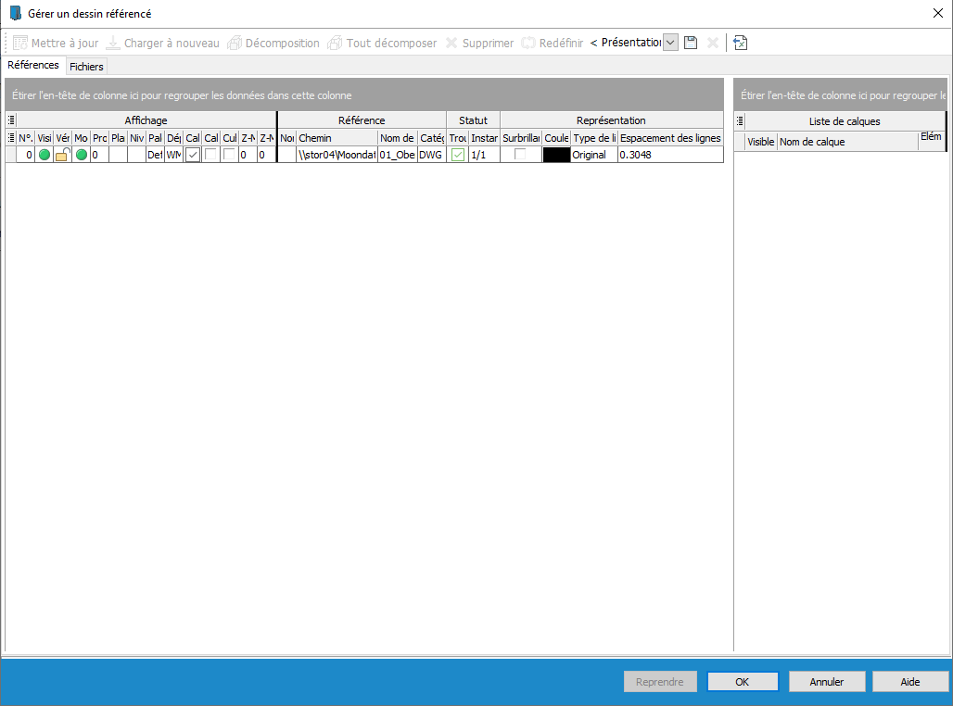Viewport: 953px width, 706px height.
Task: Sort by Type de li column header
Action: (594, 138)
